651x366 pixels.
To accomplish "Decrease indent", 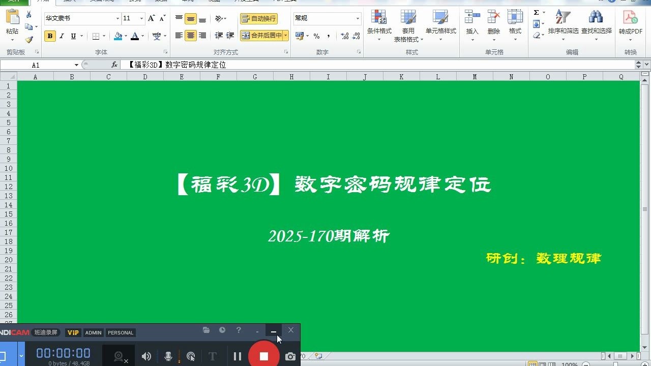I will pyautogui.click(x=219, y=36).
